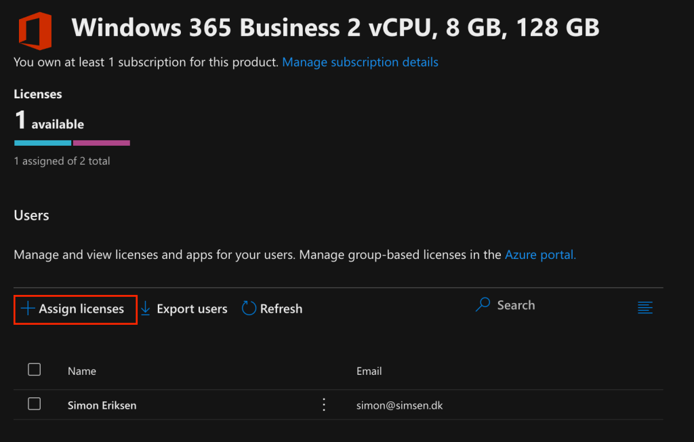
Task: Sort users by the Name column header
Action: (82, 371)
